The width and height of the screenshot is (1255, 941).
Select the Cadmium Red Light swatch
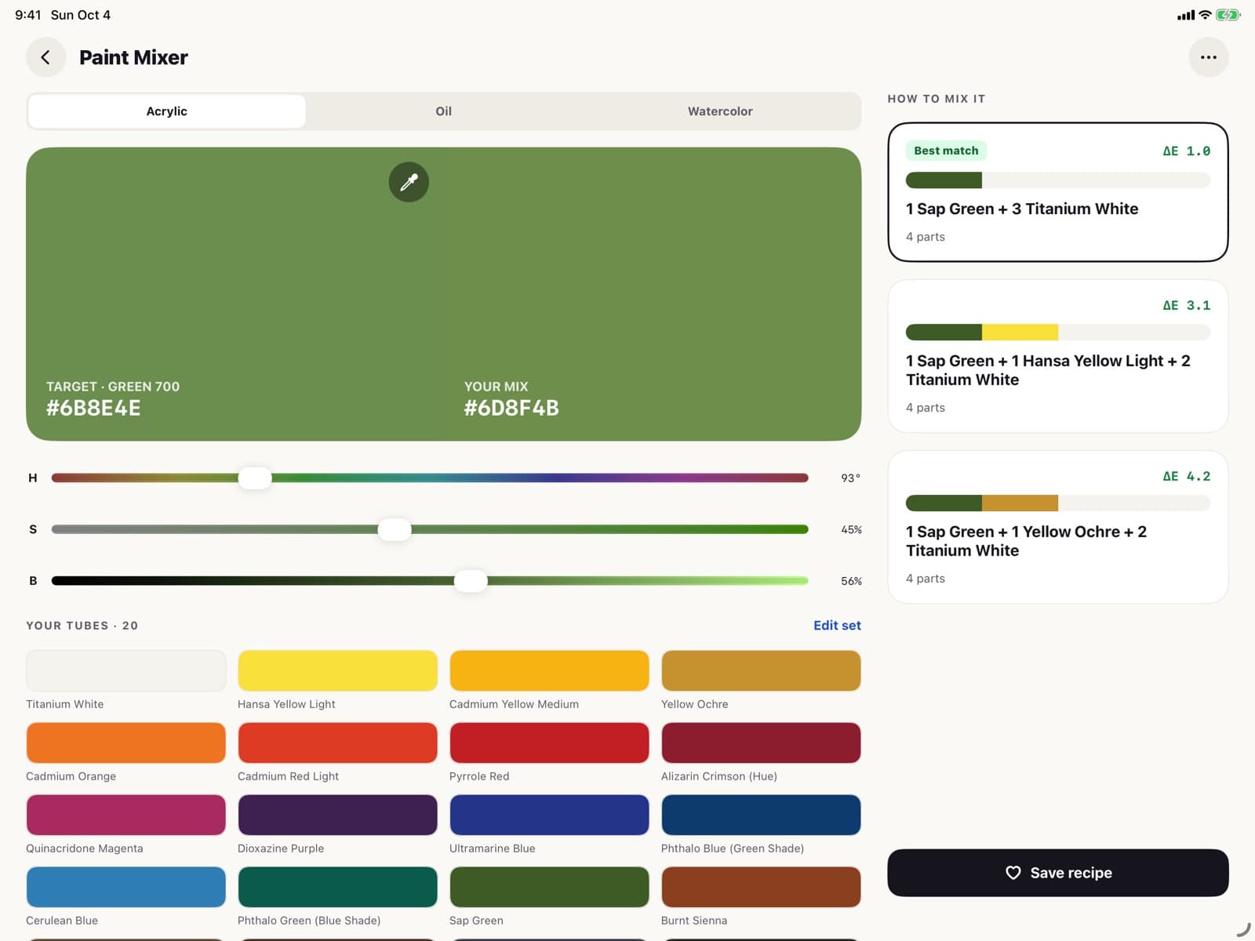coord(337,743)
